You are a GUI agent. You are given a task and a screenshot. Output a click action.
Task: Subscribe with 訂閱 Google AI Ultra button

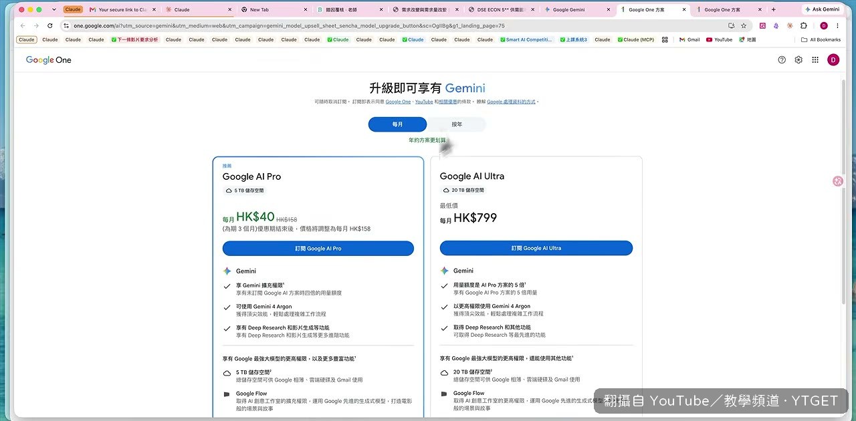[536, 248]
